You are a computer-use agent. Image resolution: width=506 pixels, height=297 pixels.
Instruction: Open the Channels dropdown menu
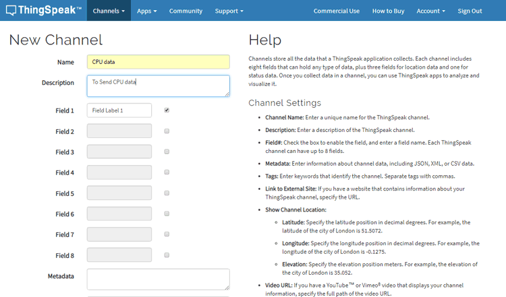coord(109,11)
